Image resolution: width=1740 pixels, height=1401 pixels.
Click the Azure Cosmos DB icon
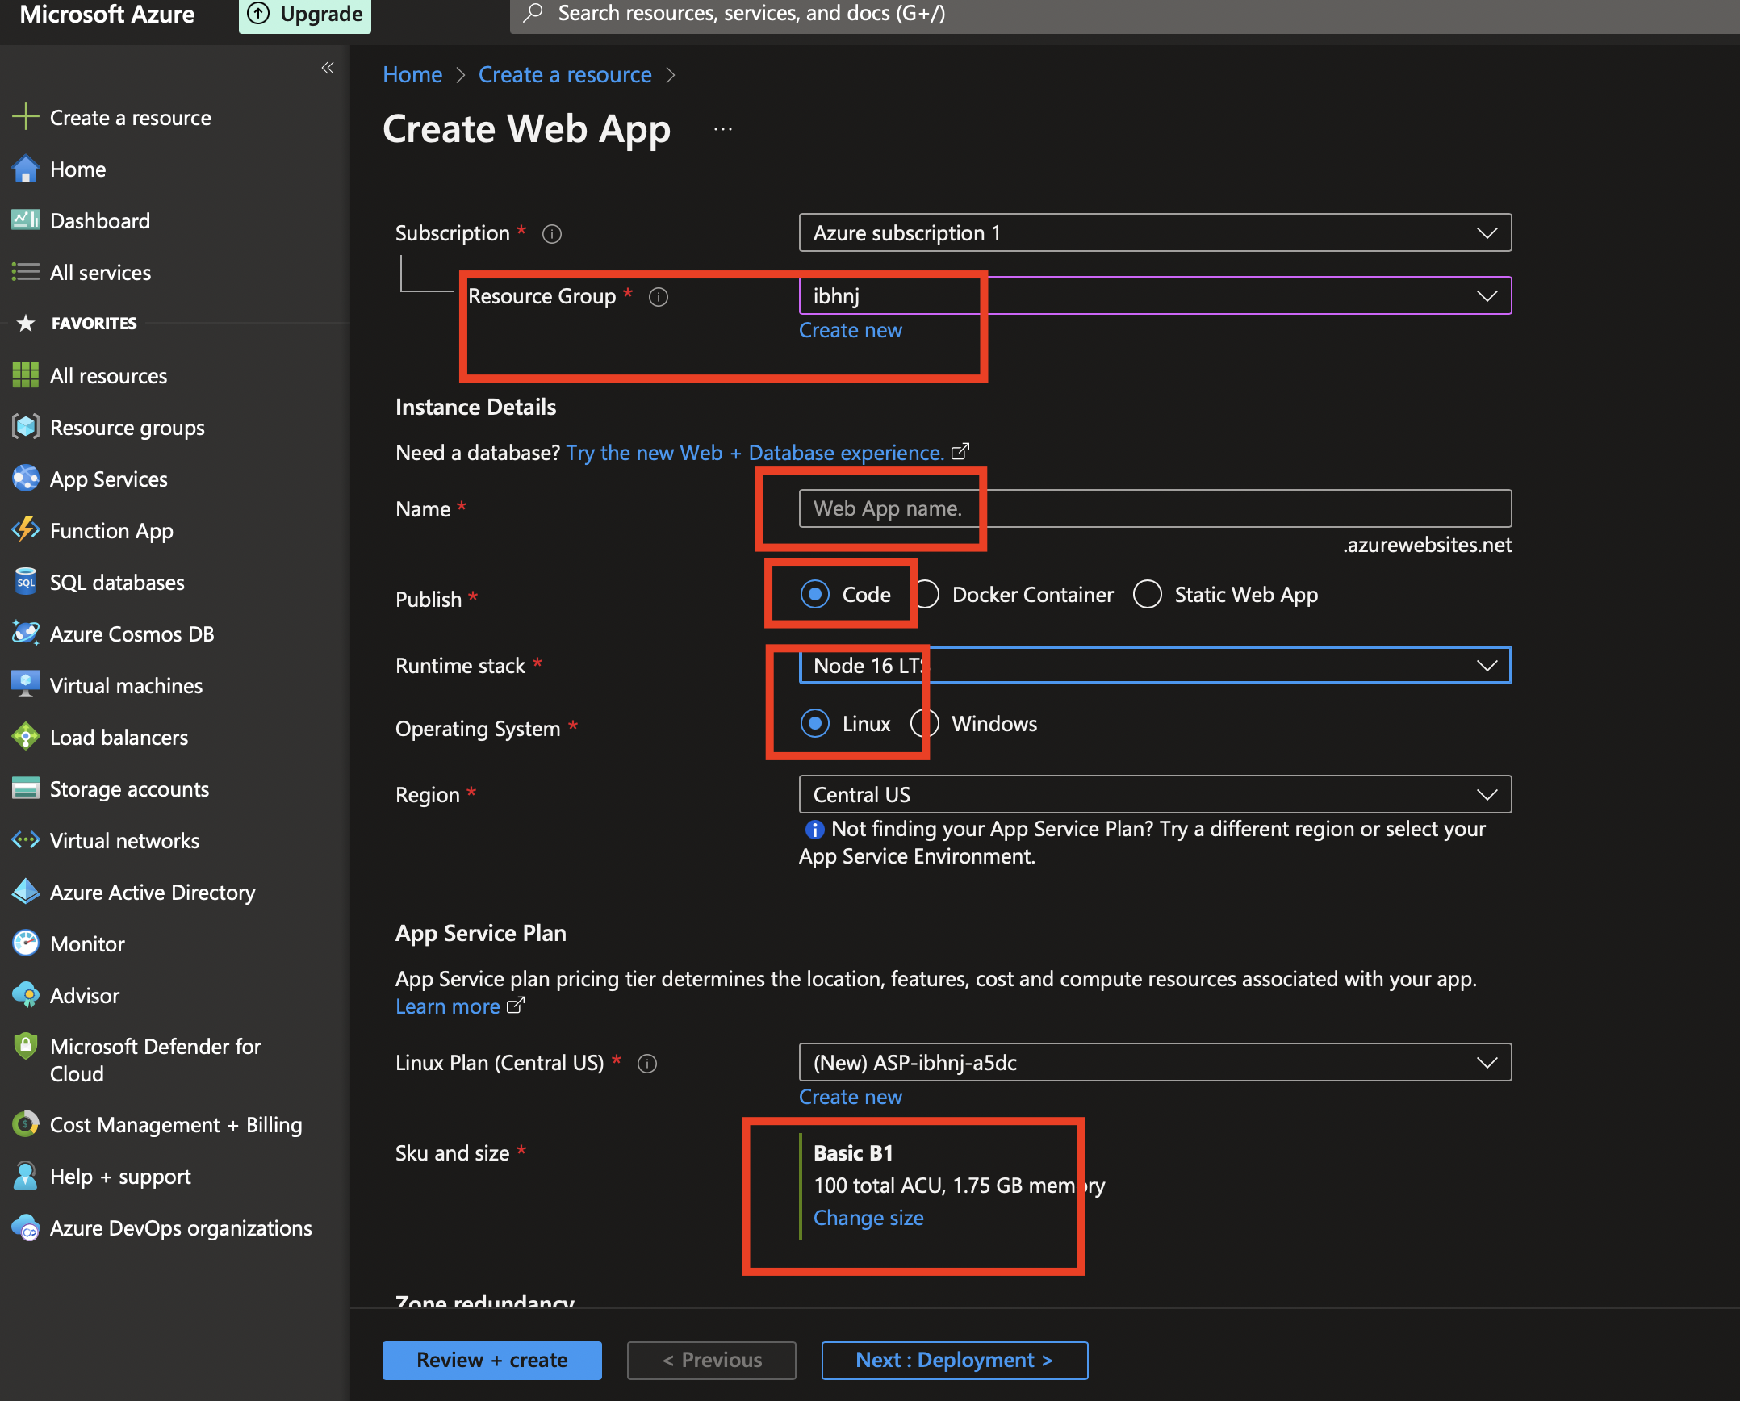(26, 634)
